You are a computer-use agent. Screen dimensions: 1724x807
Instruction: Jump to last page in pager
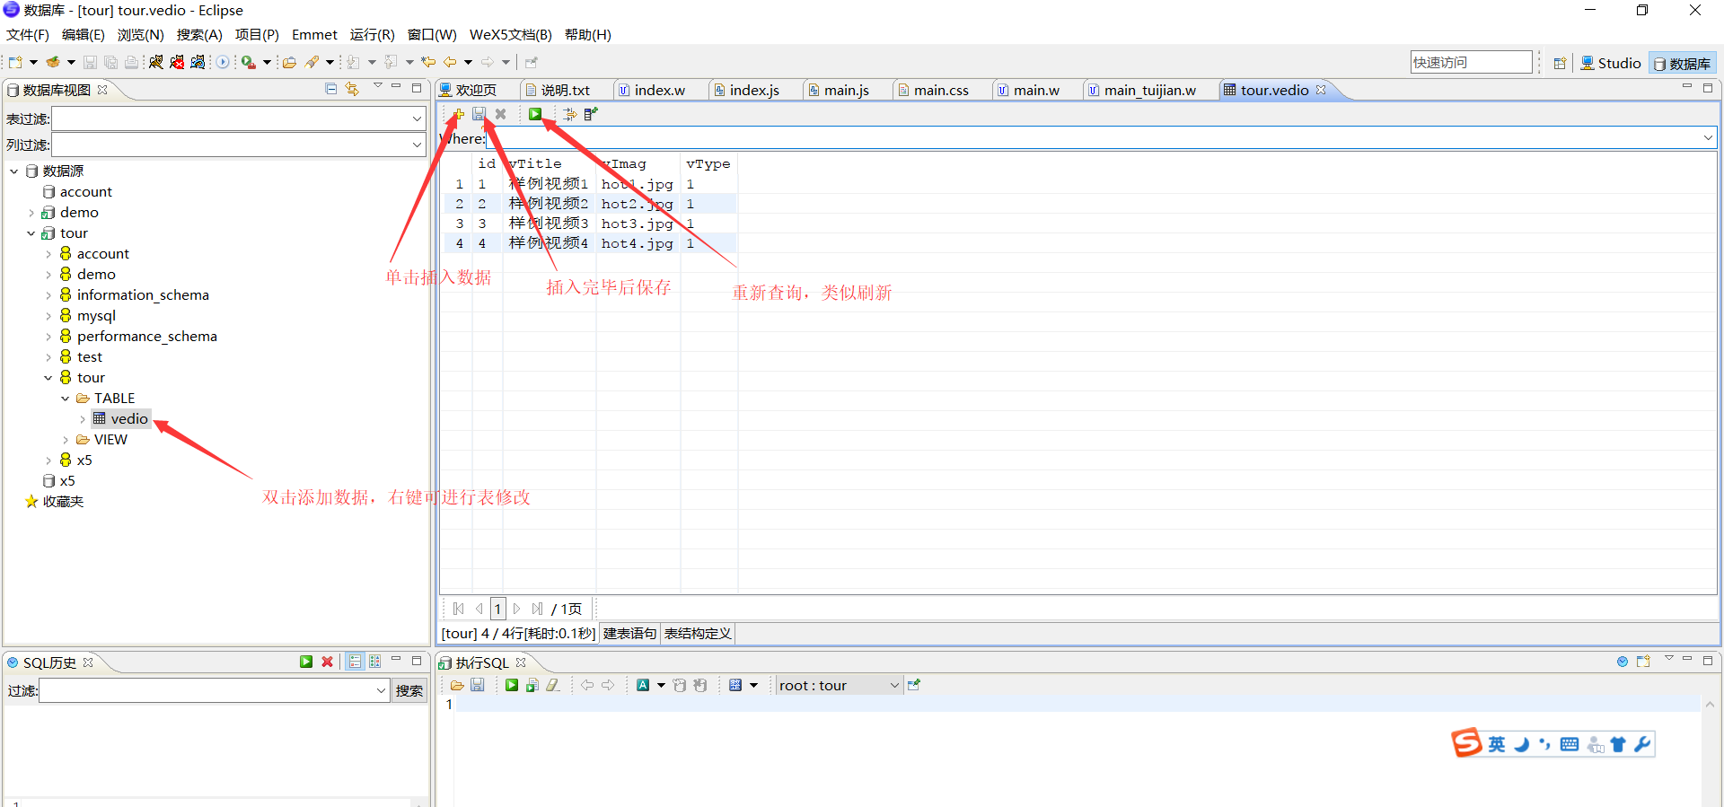pos(537,609)
